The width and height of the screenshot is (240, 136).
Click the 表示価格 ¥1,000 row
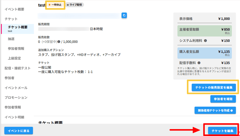(204, 19)
